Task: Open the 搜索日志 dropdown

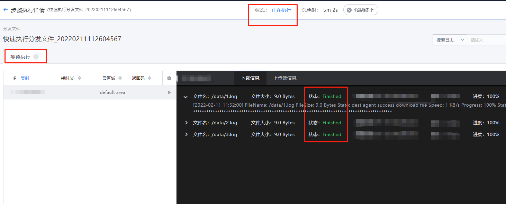Action: pos(450,40)
